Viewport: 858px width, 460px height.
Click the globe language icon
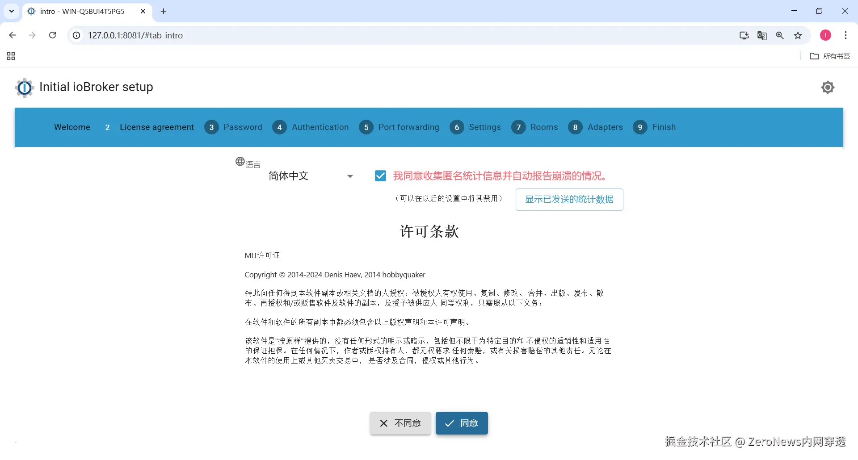pyautogui.click(x=240, y=161)
